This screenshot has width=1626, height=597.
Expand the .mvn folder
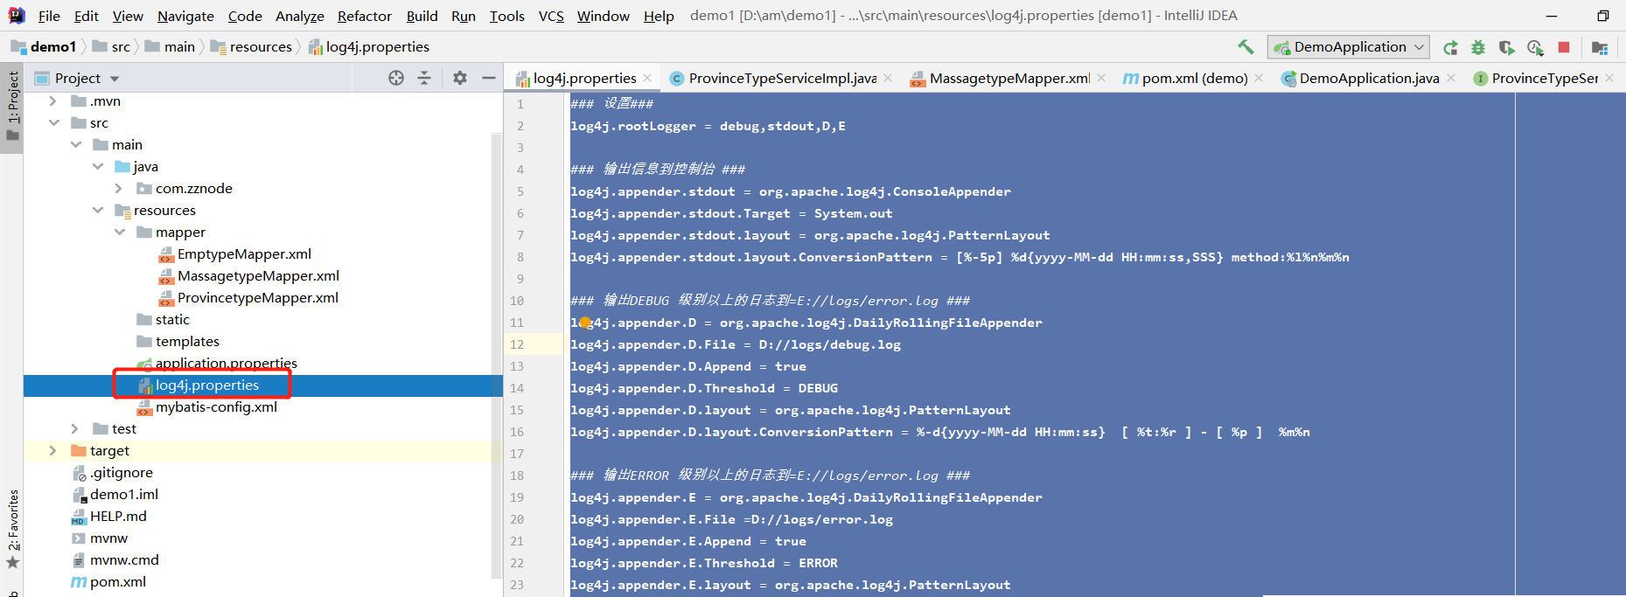coord(53,101)
